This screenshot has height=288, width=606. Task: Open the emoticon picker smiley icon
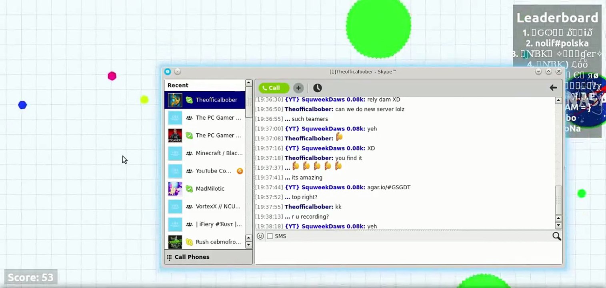(x=260, y=236)
